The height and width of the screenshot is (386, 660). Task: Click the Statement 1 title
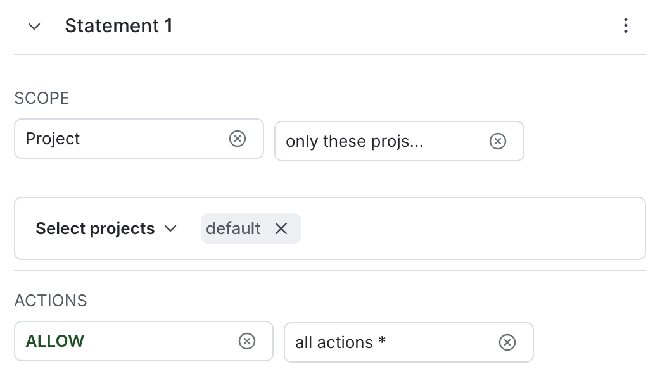118,27
